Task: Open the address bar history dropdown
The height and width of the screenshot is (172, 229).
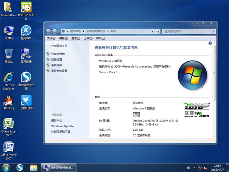Action: click(x=153, y=31)
